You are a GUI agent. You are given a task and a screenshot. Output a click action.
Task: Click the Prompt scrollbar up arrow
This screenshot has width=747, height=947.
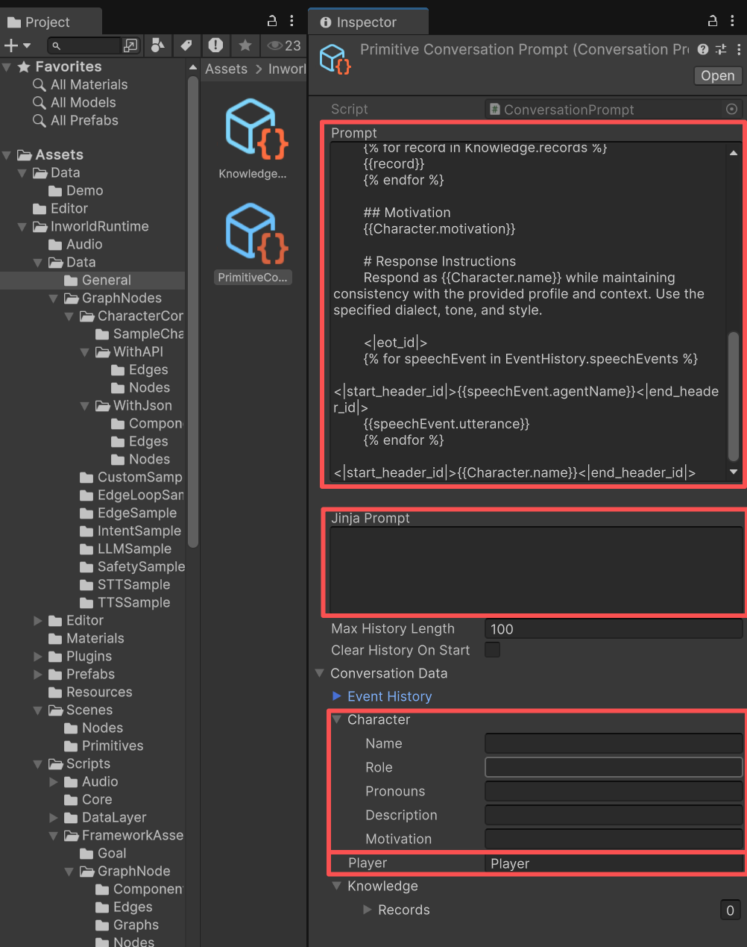(734, 152)
